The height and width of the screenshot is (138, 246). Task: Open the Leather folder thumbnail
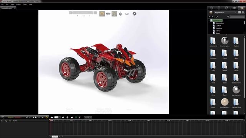(x=224, y=66)
